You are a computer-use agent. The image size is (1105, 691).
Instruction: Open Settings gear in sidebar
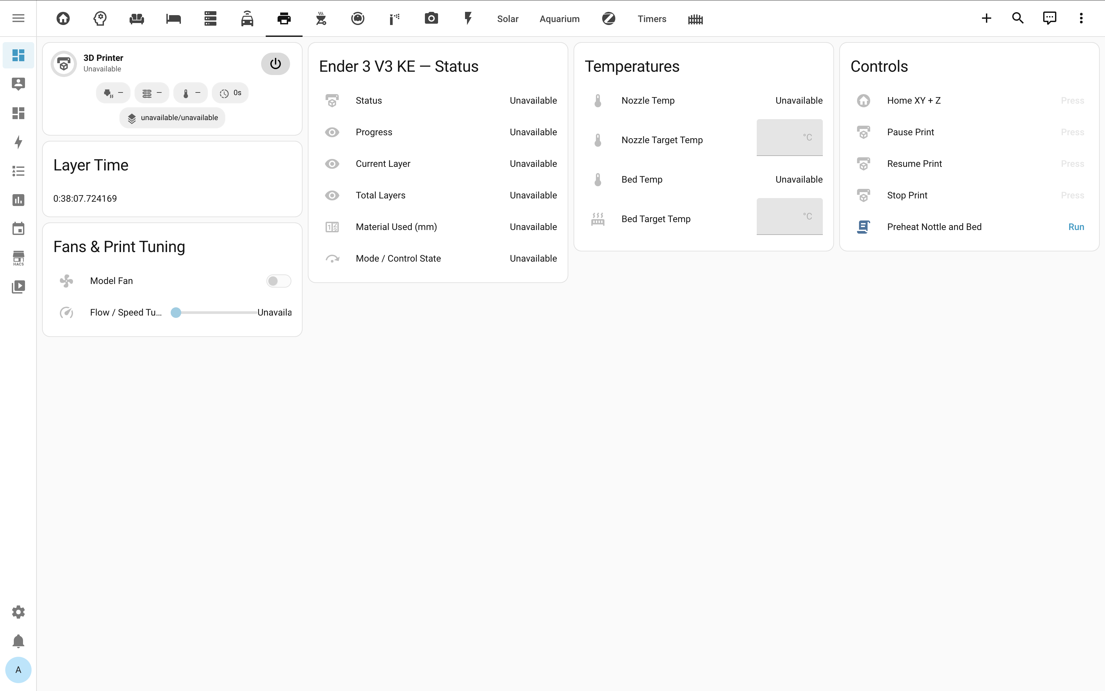(x=18, y=612)
